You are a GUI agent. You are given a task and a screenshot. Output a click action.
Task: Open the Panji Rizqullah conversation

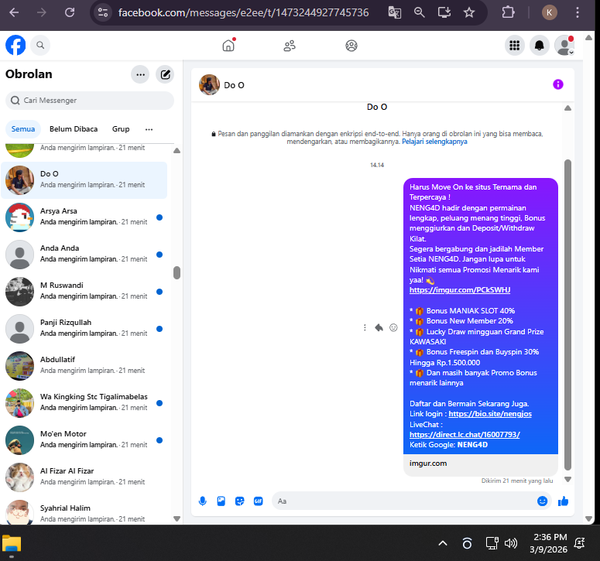[x=84, y=329]
